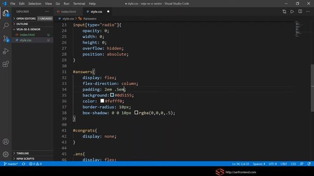Screen dimensions: 314x176
Task: Click line number 31 in gutter
Action: (64, 72)
